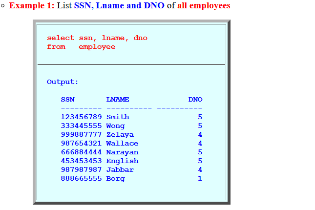Click the last name Narayan

pos(122,152)
